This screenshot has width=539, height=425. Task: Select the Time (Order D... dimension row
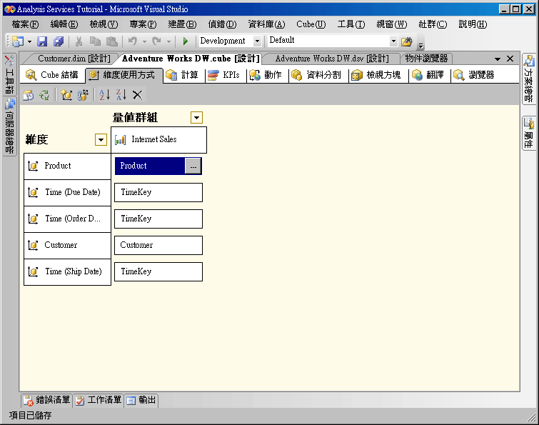point(67,219)
